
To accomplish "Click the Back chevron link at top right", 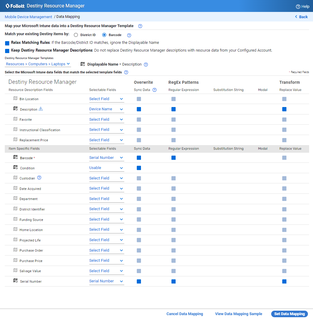I will click(x=301, y=17).
